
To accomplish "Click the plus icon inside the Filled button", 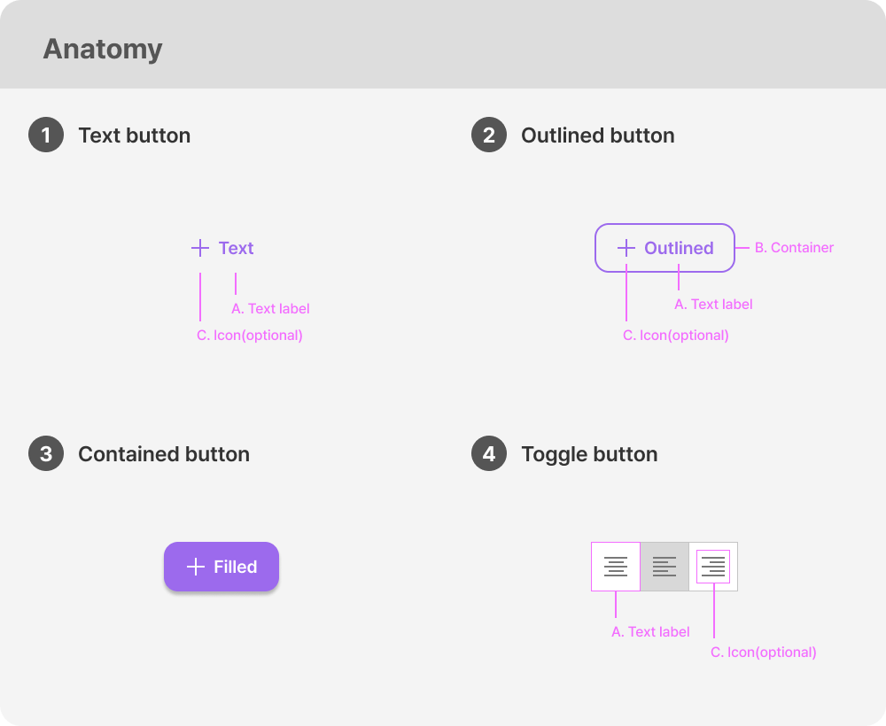I will [x=197, y=567].
